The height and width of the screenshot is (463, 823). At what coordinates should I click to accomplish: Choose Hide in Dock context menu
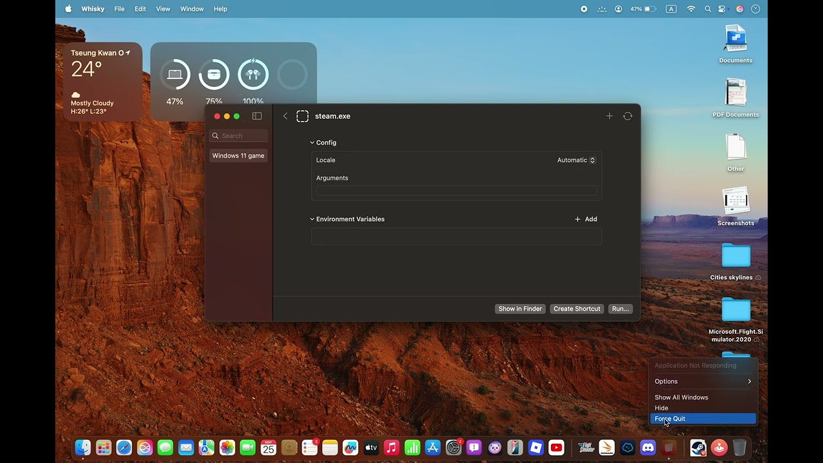click(703, 408)
